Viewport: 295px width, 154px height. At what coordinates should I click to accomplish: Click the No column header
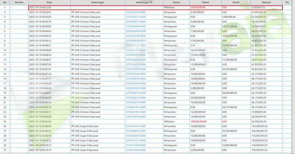point(5,3)
